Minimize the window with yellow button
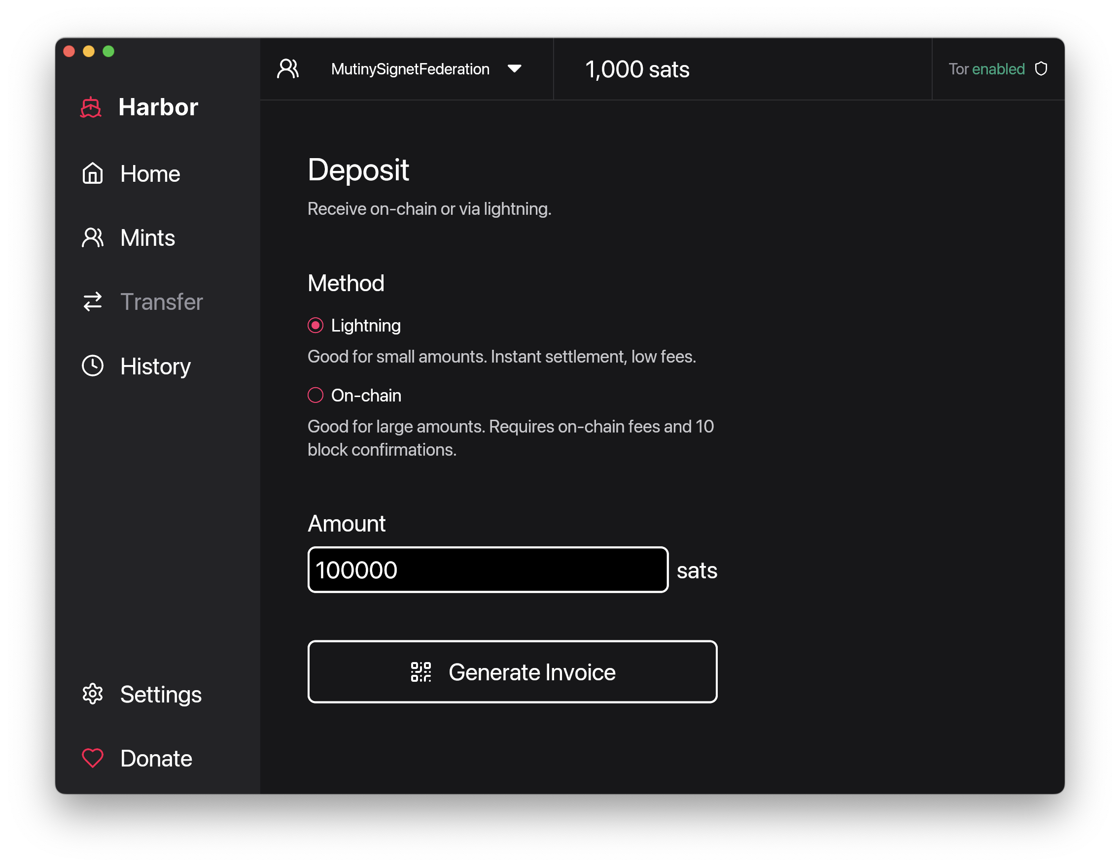This screenshot has height=867, width=1120. tap(89, 51)
